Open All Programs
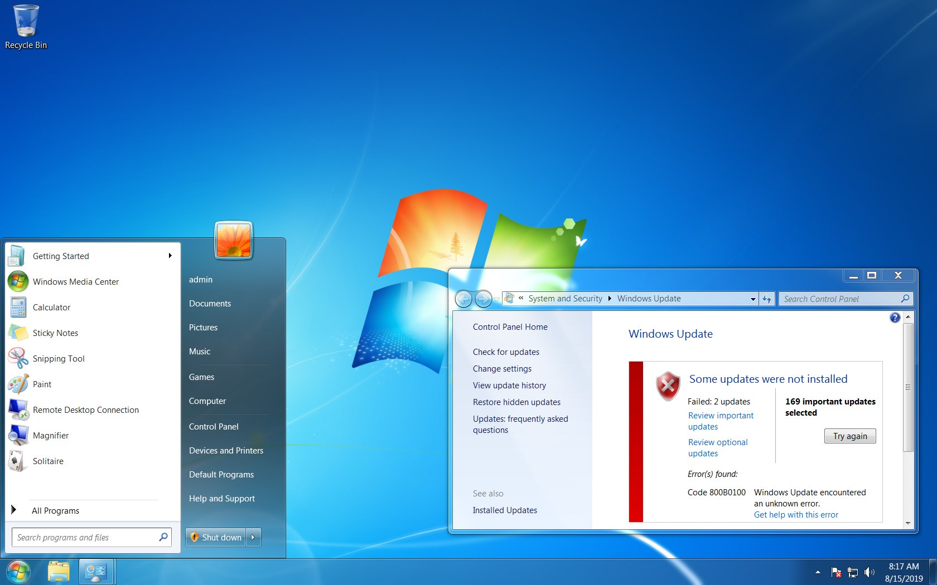 [55, 510]
